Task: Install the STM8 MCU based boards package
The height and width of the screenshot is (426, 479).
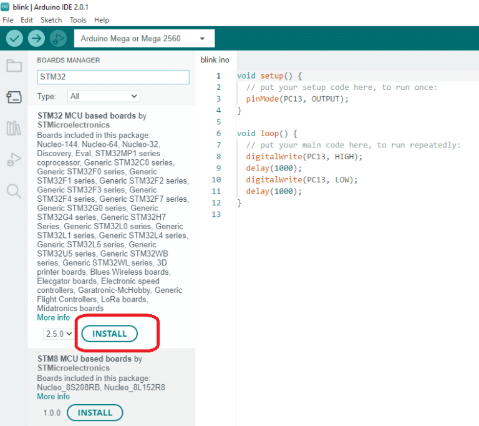Action: click(x=95, y=412)
